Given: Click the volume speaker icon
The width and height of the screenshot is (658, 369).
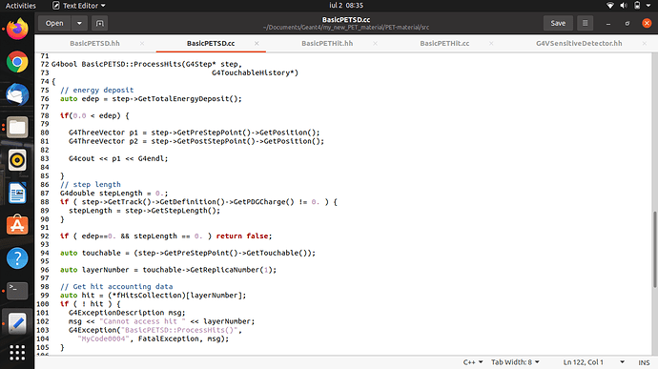Looking at the screenshot, I should tap(624, 6).
